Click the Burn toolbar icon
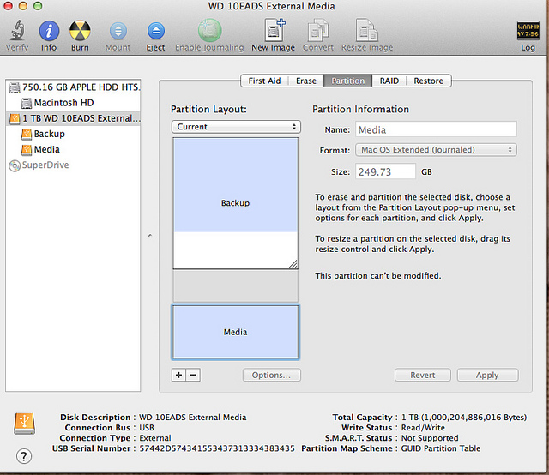 click(80, 31)
